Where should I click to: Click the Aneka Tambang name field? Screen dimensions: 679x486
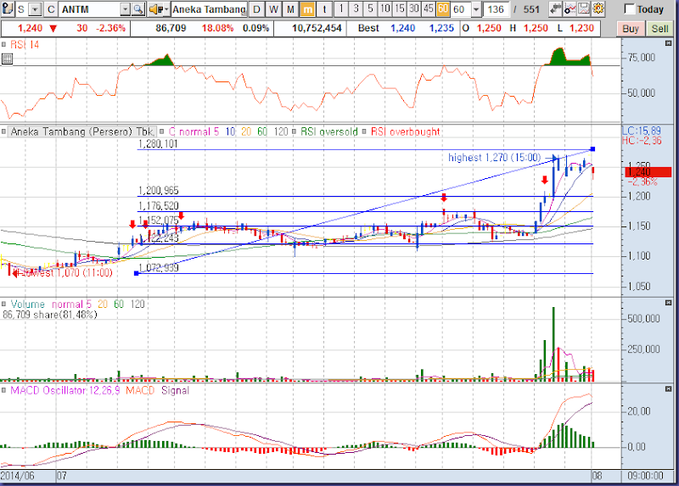click(x=209, y=9)
